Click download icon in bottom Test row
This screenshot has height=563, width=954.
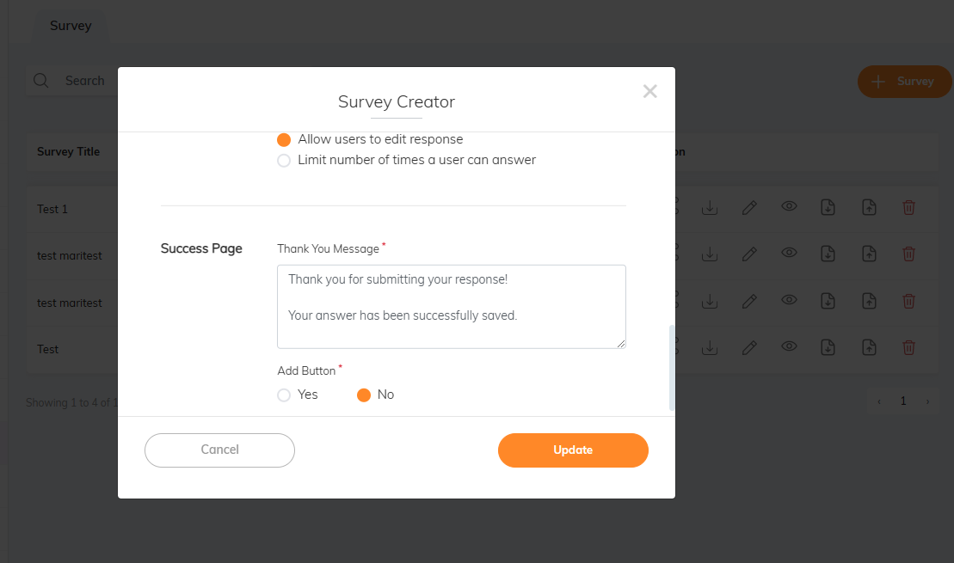click(x=710, y=348)
